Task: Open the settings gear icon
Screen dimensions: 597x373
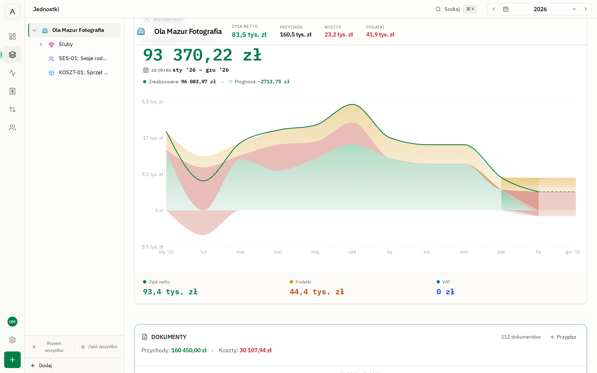Action: pos(12,340)
